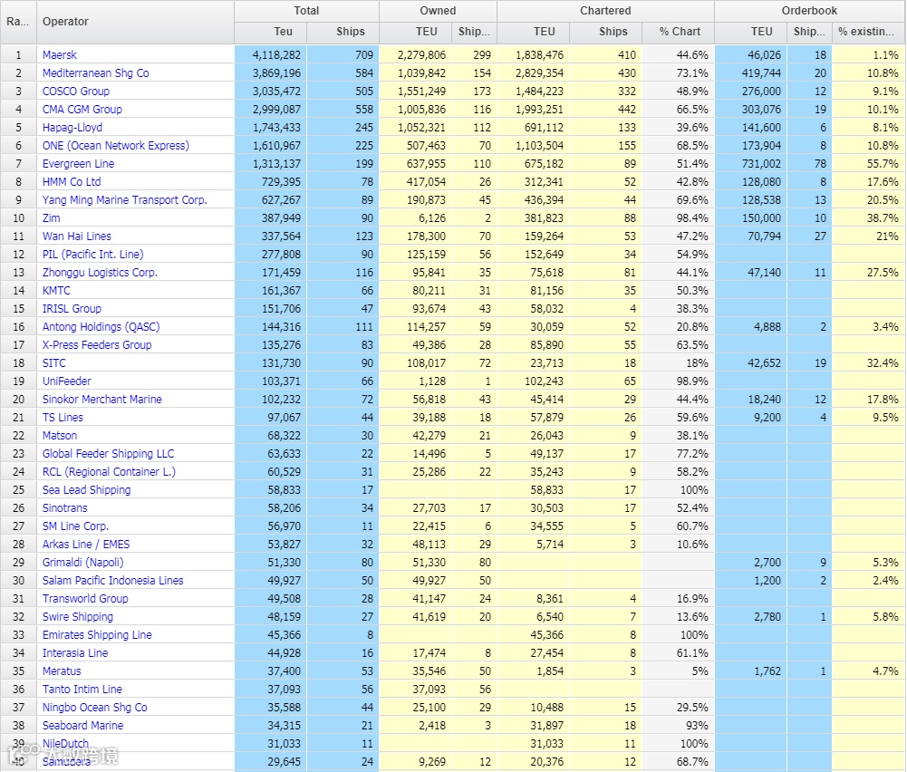Sort by the Operator column header
Screen dimensions: 907x772
[135, 22]
